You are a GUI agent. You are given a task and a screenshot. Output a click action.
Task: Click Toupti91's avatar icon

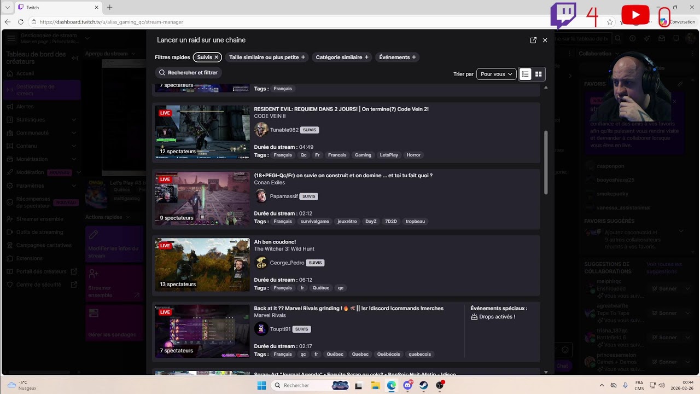pyautogui.click(x=261, y=329)
